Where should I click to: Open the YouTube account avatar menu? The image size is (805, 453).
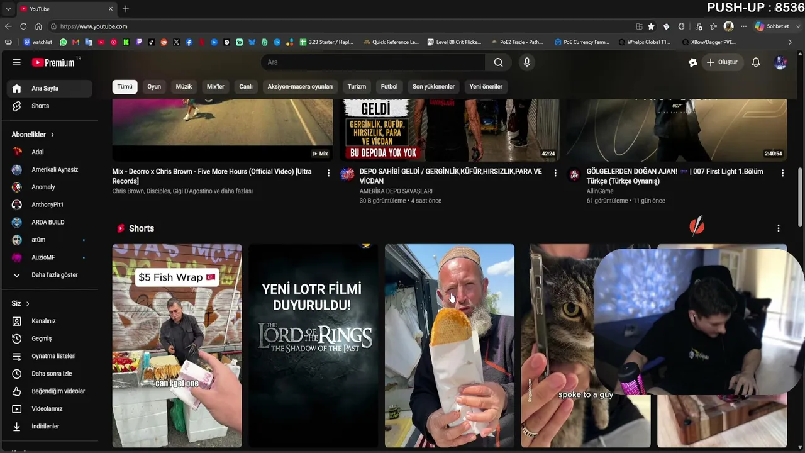point(780,62)
